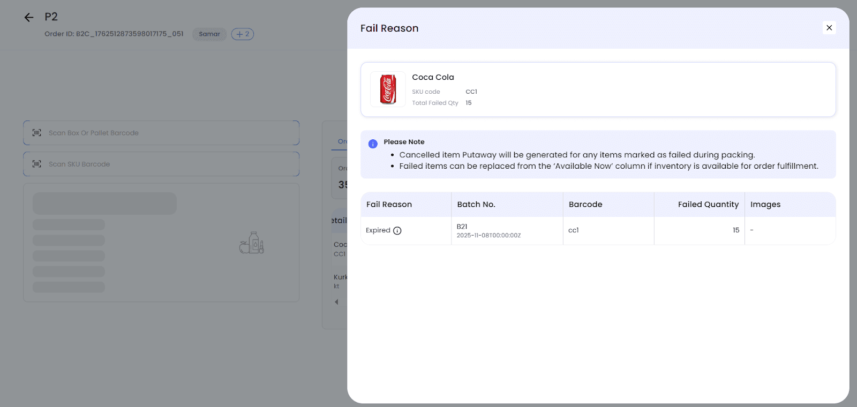Viewport: 857px width, 407px height.
Task: Click the Fail Reason column header
Action: coord(389,205)
